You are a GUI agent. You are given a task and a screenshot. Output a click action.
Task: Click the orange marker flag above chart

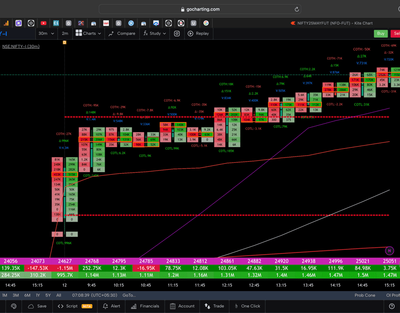(x=65, y=42)
